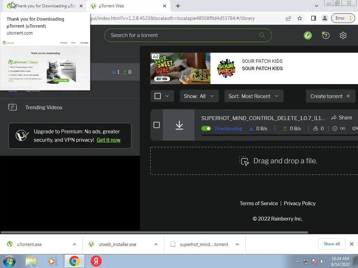Bookmark this page with the star icon

coord(300,18)
